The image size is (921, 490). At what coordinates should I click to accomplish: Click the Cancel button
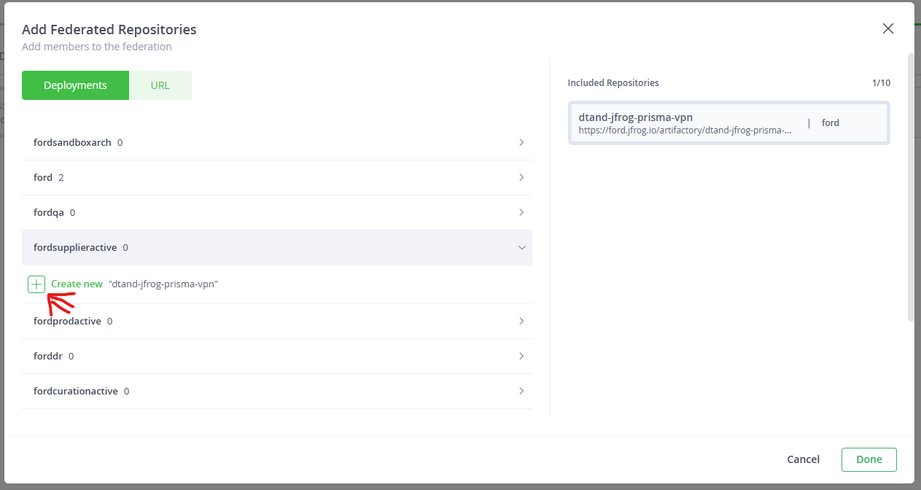803,459
